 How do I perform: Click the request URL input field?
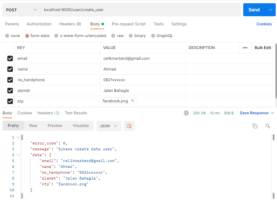(140, 10)
